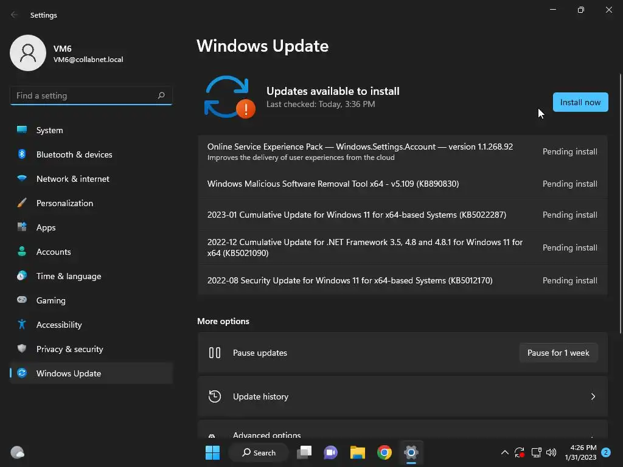623x467 pixels.
Task: Click the vertical scrollbar on right side
Action: tap(620, 203)
